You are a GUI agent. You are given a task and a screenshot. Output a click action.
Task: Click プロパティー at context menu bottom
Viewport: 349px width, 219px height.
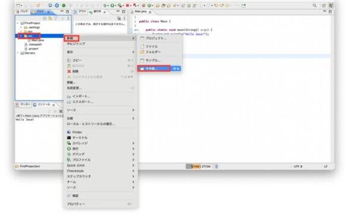pyautogui.click(x=100, y=204)
